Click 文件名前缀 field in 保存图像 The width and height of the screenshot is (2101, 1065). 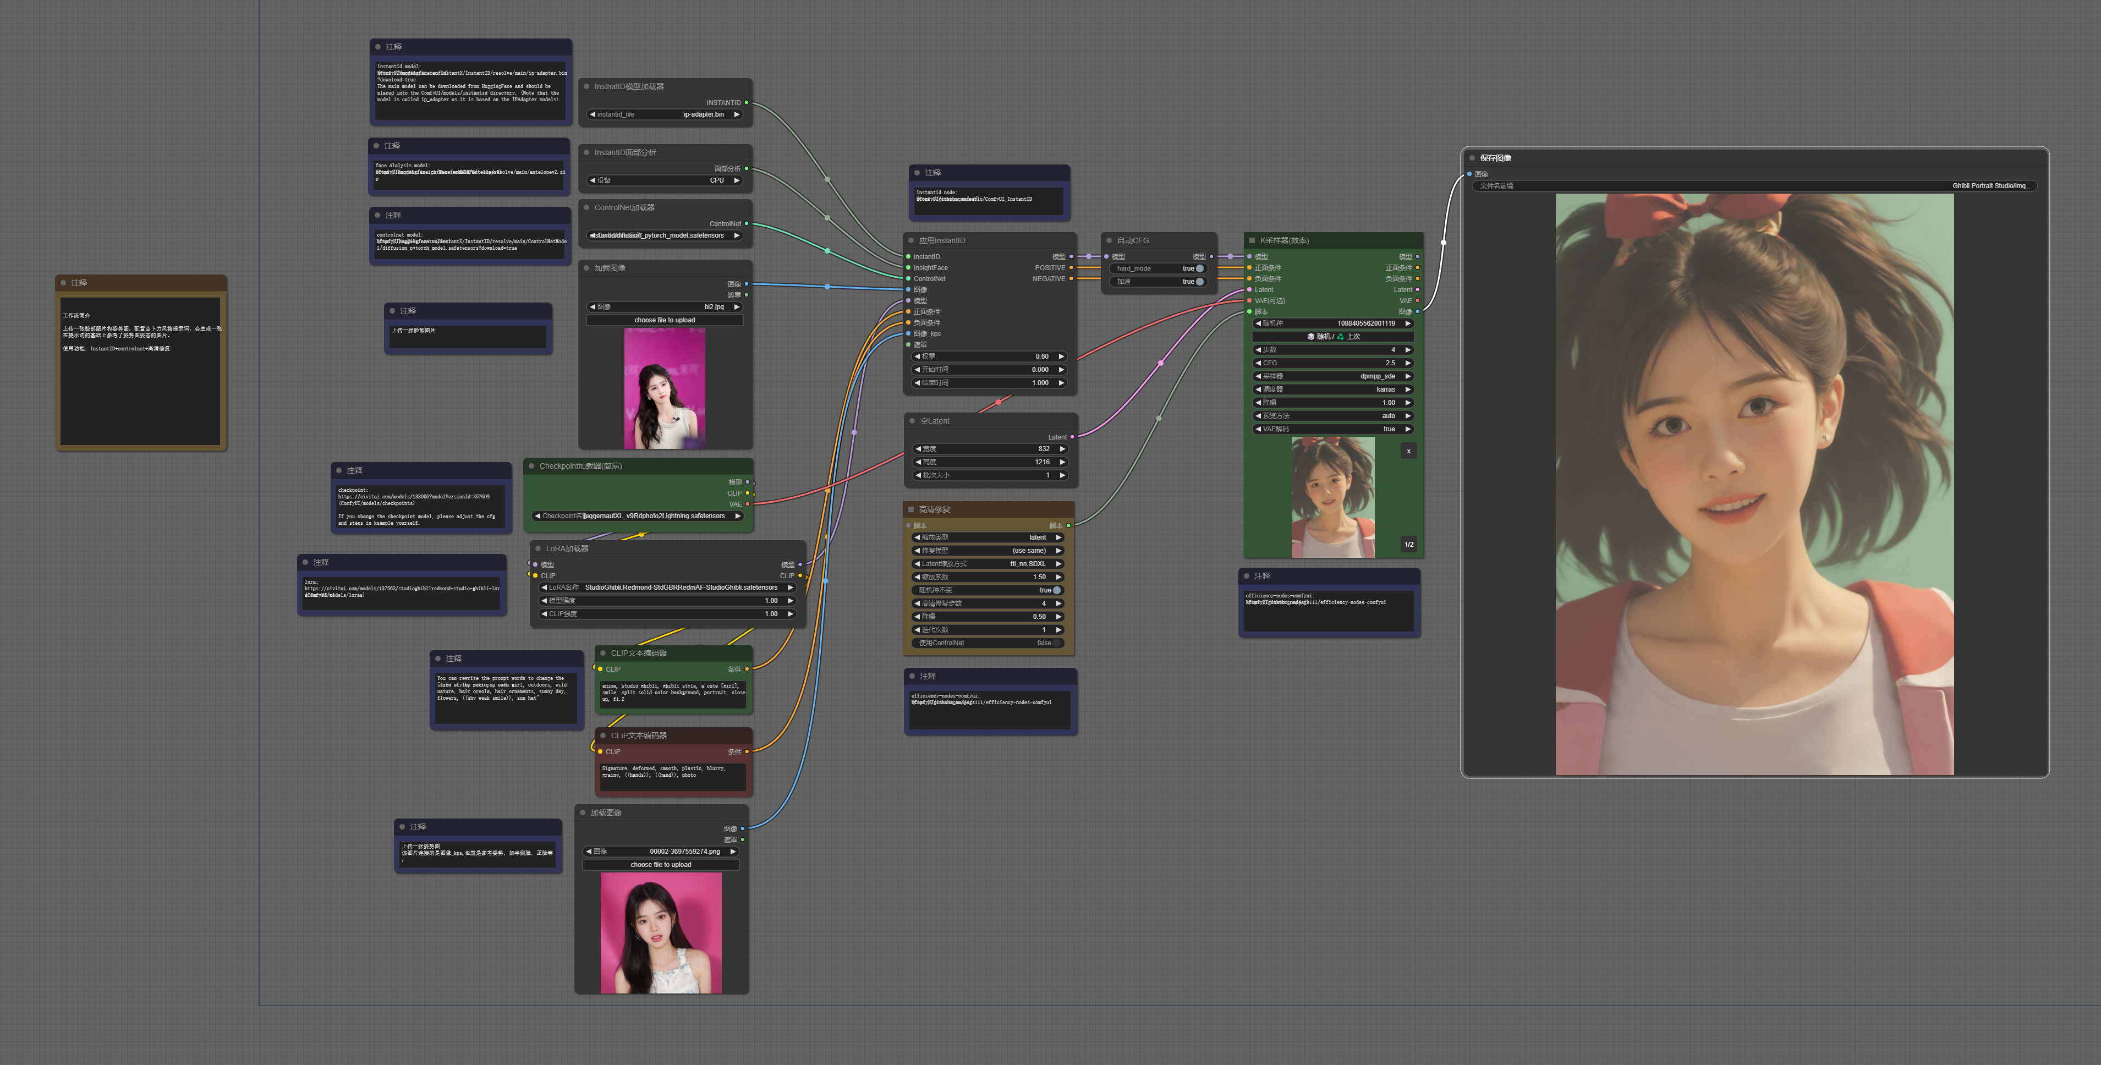[1754, 186]
